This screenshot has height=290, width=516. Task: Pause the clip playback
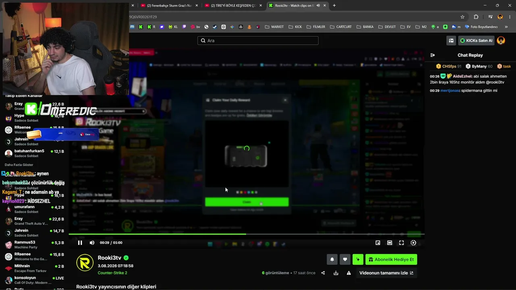click(80, 242)
